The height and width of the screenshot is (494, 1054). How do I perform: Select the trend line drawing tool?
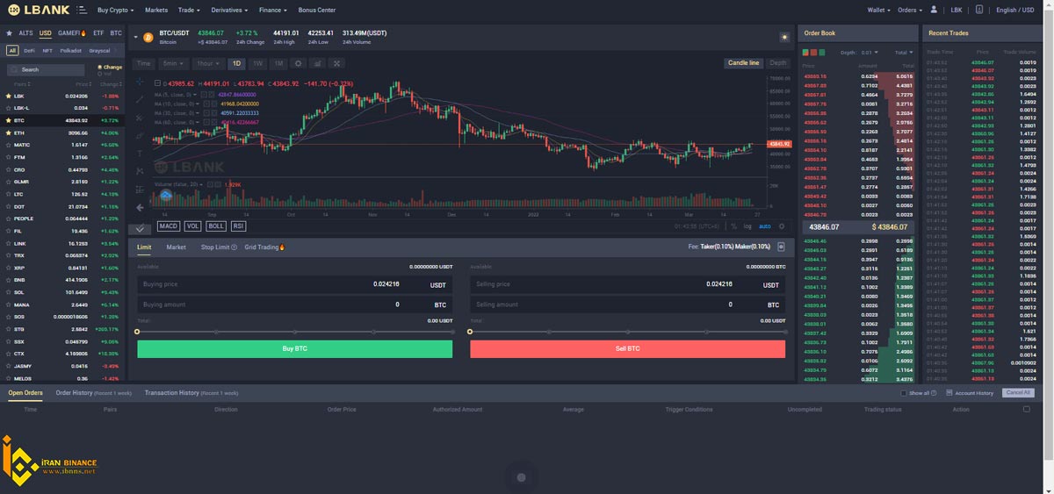140,99
